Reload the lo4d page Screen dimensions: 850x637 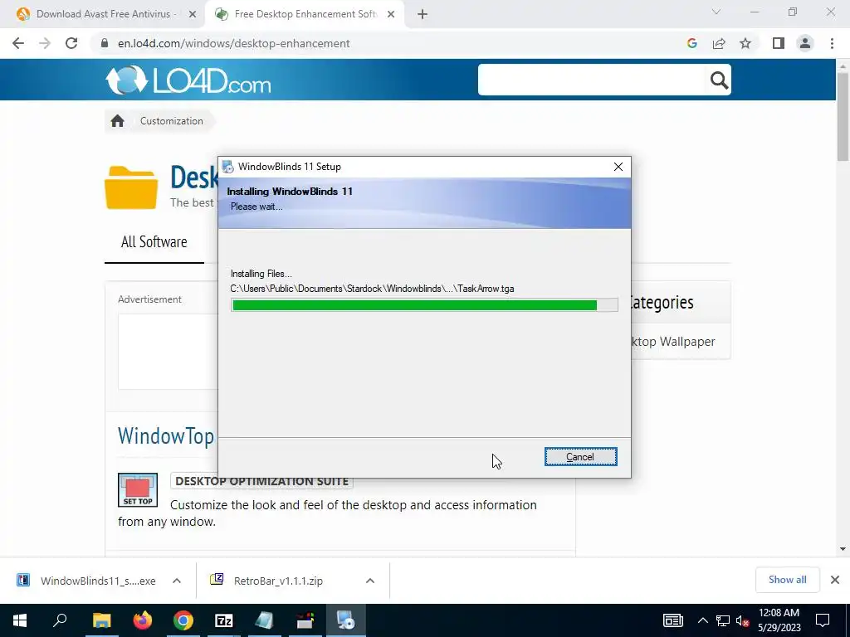click(71, 43)
